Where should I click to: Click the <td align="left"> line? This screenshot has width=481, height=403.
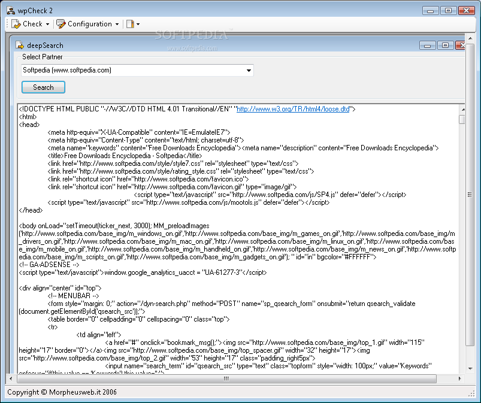[x=99, y=335]
